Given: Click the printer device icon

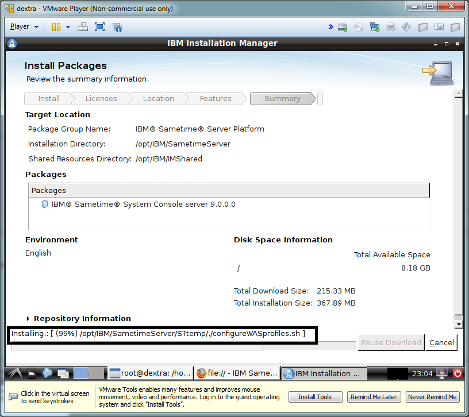Looking at the screenshot, I should pyautogui.click(x=391, y=27).
